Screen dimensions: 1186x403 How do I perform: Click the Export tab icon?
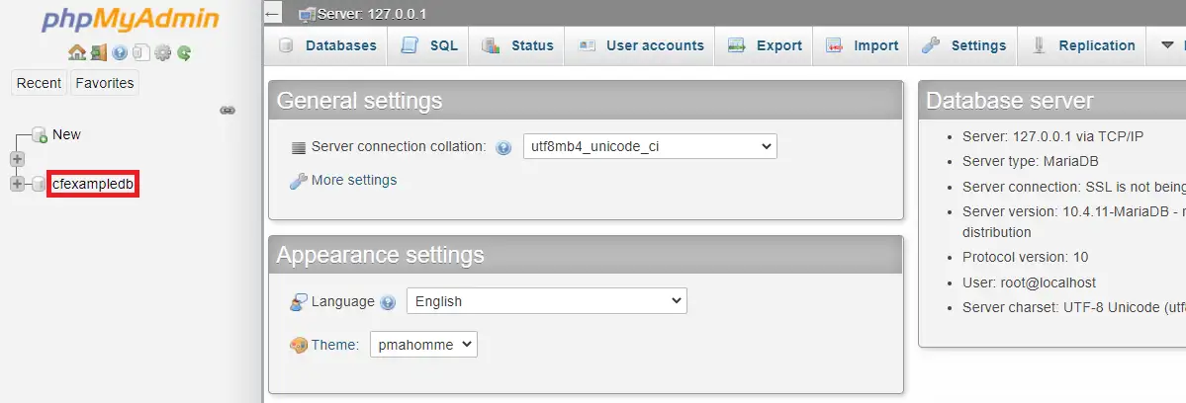(x=737, y=45)
